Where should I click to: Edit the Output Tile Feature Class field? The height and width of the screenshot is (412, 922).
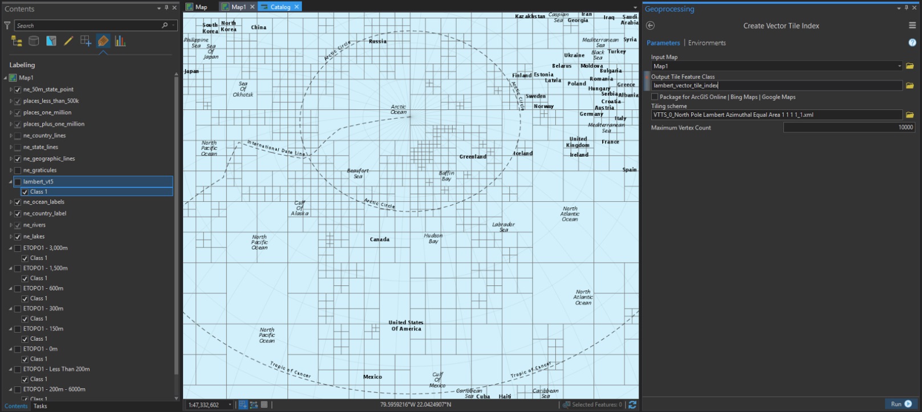click(777, 85)
